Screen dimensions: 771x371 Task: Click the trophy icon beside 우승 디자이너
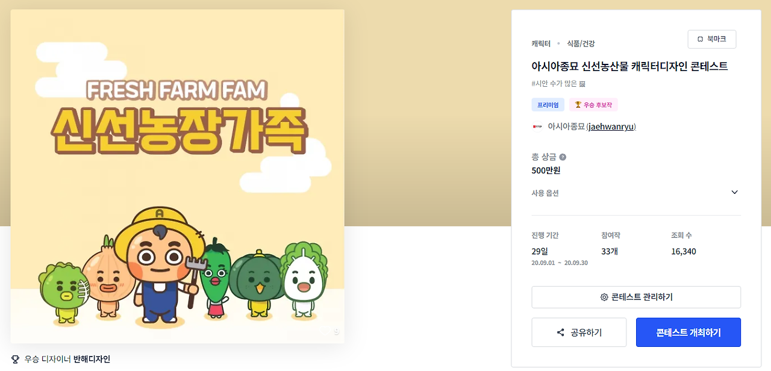(x=16, y=359)
